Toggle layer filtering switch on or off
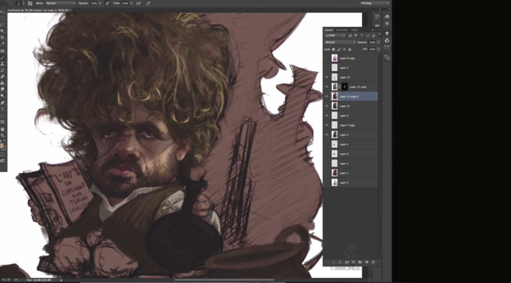 pyautogui.click(x=380, y=35)
